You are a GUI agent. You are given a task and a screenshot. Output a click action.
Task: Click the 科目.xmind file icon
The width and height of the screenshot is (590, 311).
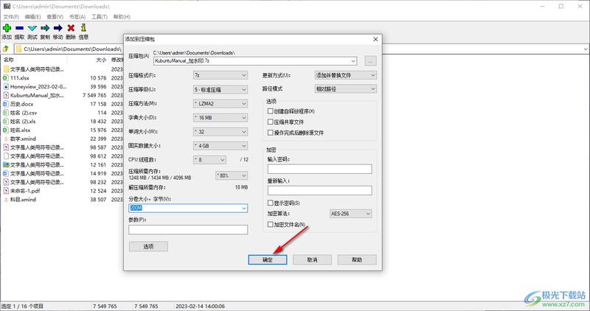(x=6, y=199)
